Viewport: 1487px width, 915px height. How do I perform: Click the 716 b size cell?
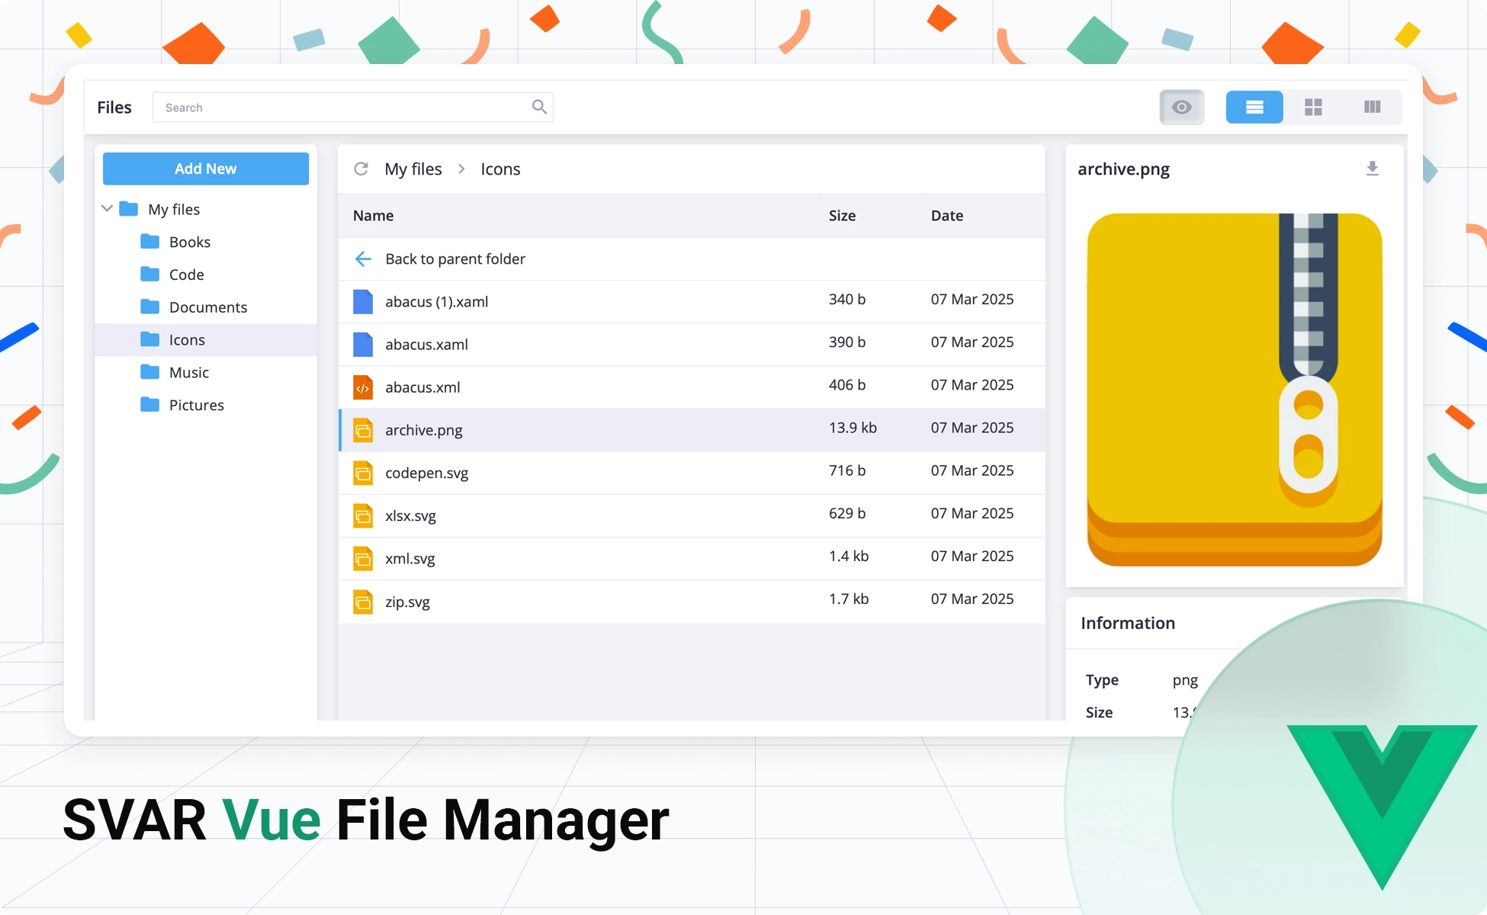pyautogui.click(x=847, y=470)
